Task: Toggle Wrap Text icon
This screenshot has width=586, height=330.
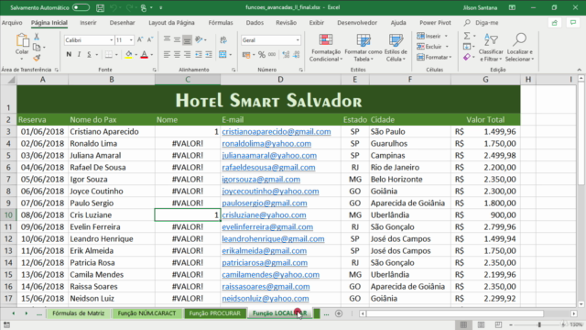Action: 223,39
